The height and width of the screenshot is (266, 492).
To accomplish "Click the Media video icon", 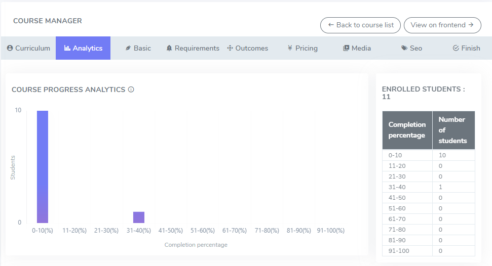I will [x=346, y=48].
